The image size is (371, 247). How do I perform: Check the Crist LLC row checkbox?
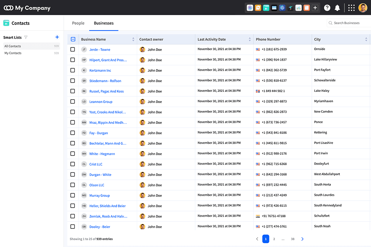[x=73, y=164]
